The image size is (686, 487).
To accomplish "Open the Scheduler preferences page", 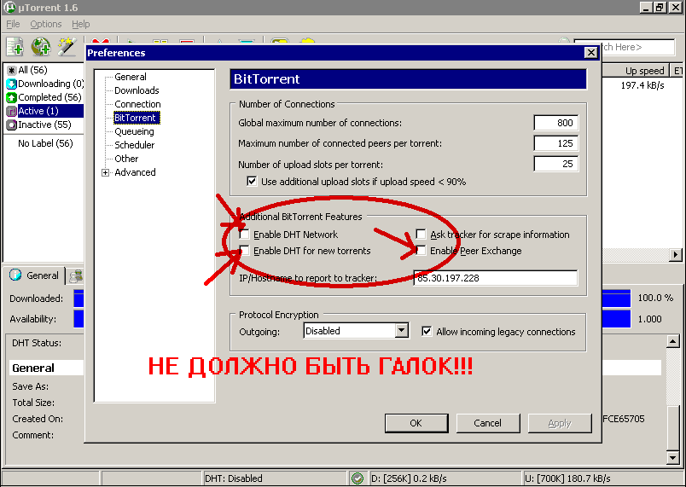I will tap(134, 145).
